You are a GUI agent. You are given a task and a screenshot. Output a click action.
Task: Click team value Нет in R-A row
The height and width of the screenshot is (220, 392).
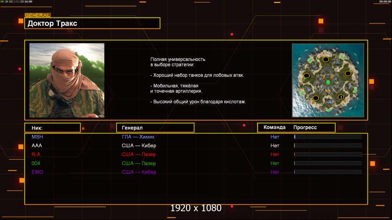[x=275, y=154]
